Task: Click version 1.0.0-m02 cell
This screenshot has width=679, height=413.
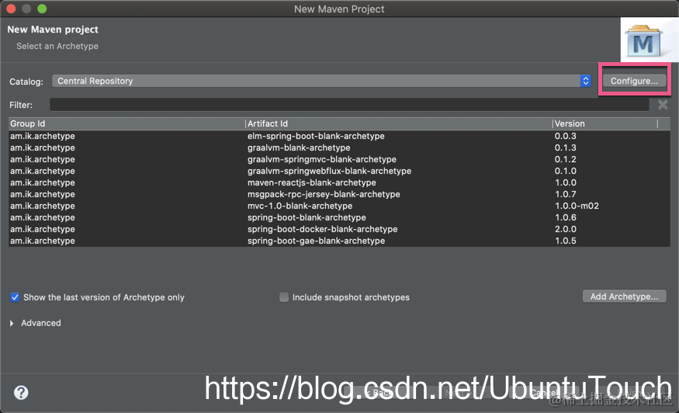Action: (577, 206)
